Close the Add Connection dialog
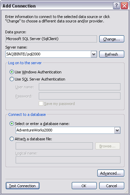Image resolution: width=130 pixels, height=195 pixels. [x=124, y=5]
